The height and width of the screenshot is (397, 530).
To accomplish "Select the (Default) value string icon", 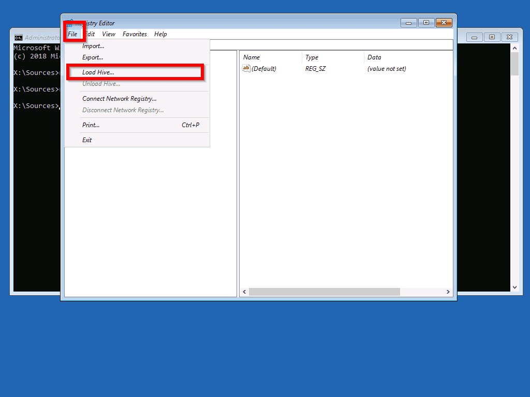I will coord(246,68).
